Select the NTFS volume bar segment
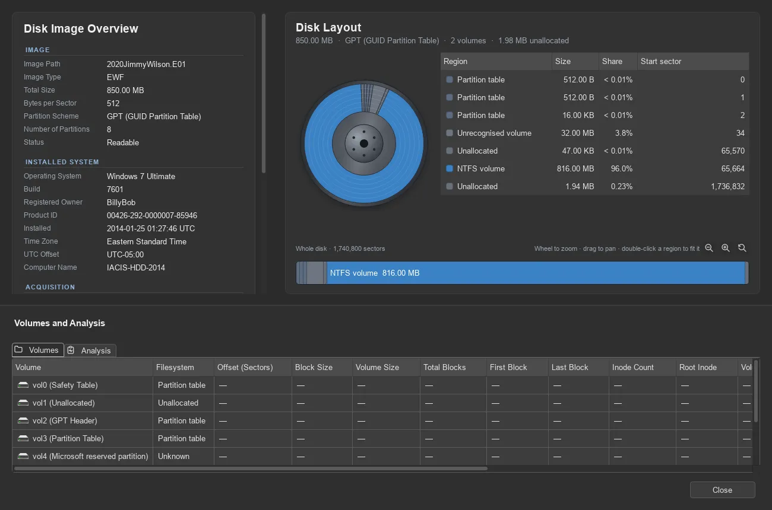Screen dimensions: 772x510 point(536,273)
